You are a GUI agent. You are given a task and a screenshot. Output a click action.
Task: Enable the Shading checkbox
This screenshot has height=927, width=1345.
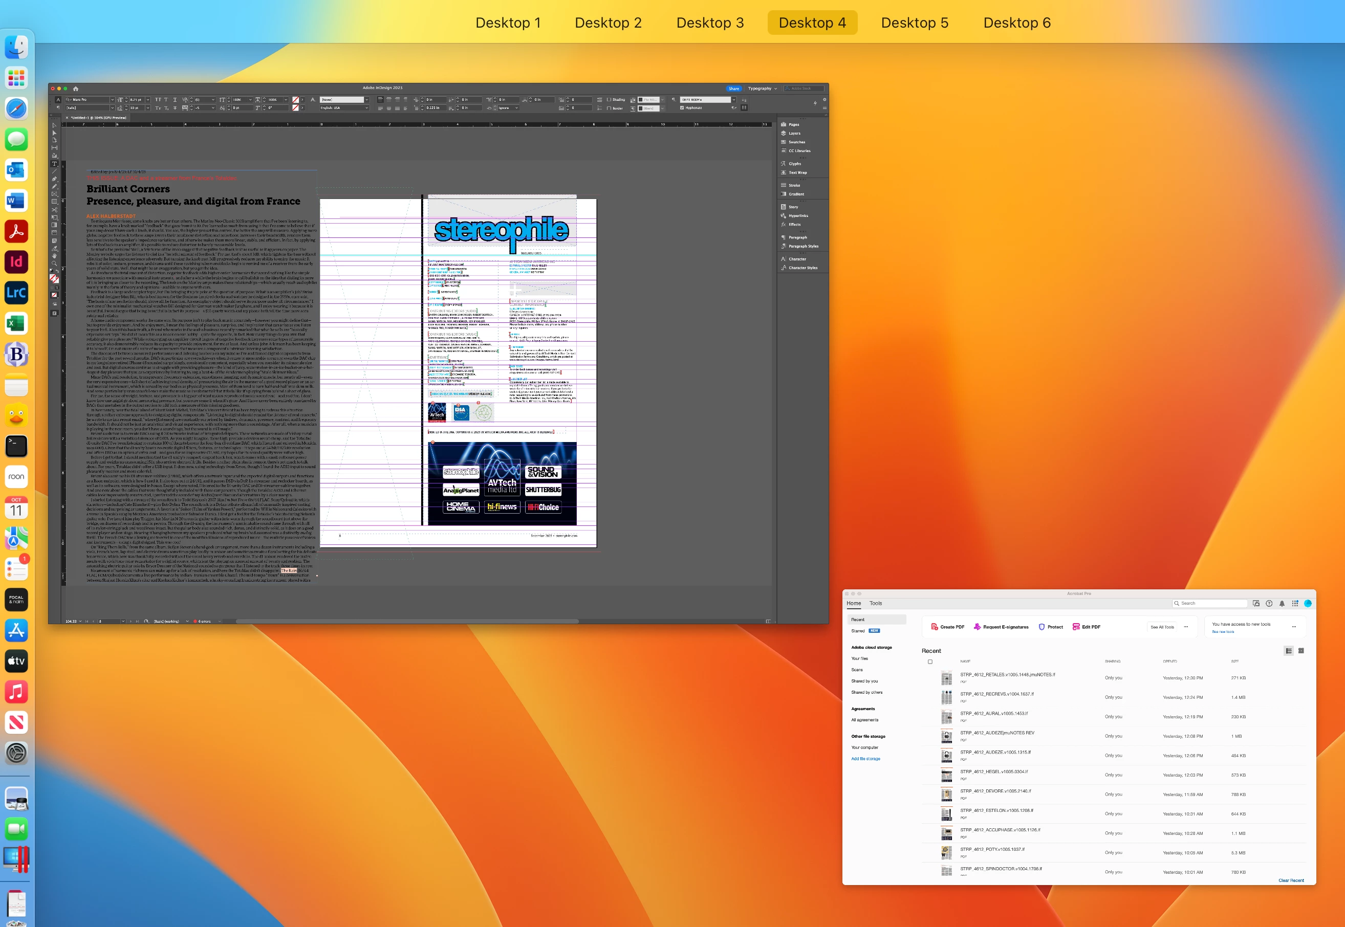(609, 99)
